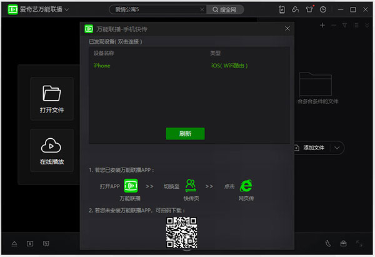This screenshot has height=257, width=375.
Task: Click the 在线播放 cloud tile
Action: [52, 150]
